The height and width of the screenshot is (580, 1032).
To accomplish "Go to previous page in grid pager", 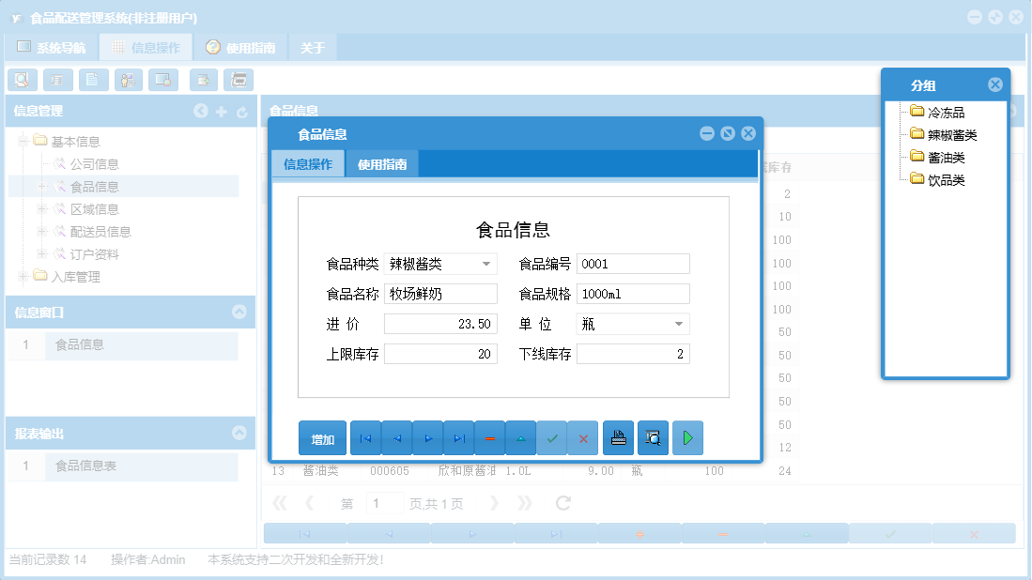I will 309,503.
